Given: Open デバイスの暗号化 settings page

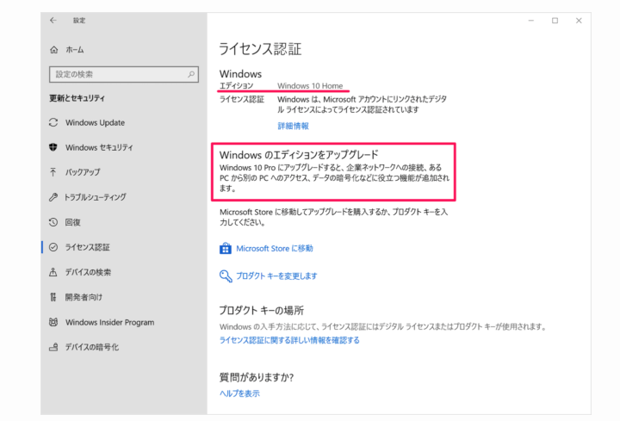Looking at the screenshot, I should (x=91, y=347).
